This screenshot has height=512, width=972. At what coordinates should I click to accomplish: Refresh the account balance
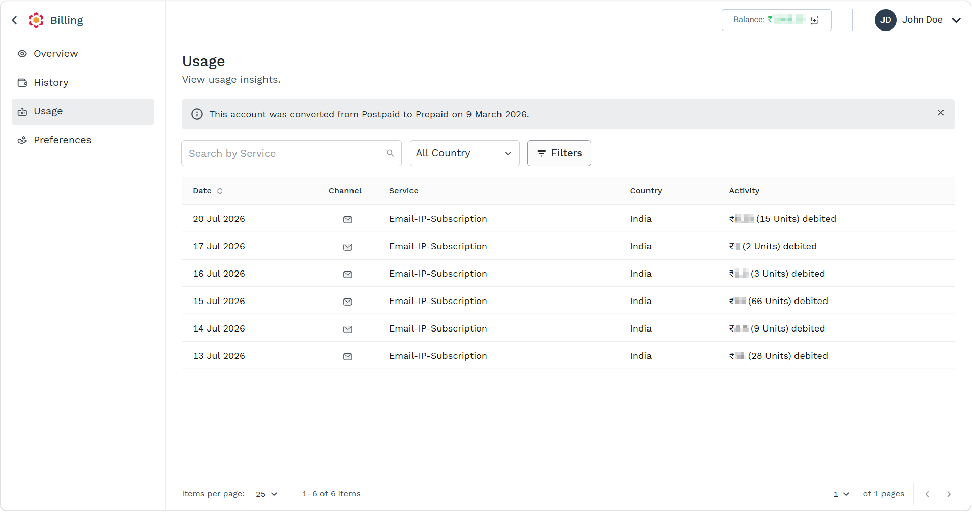[815, 20]
